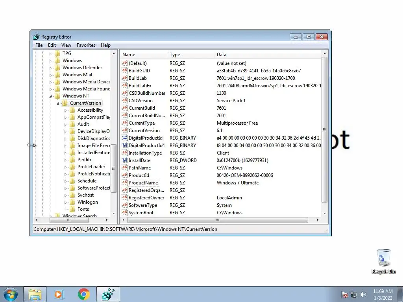Click the string icon beside CSDVersion
Screen dimensions: 403x302
[125, 100]
